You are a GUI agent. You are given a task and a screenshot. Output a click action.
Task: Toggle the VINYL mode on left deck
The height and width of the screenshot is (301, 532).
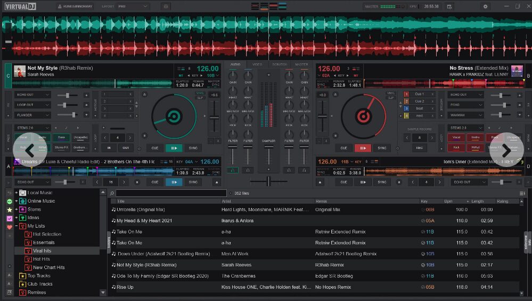coord(200,93)
